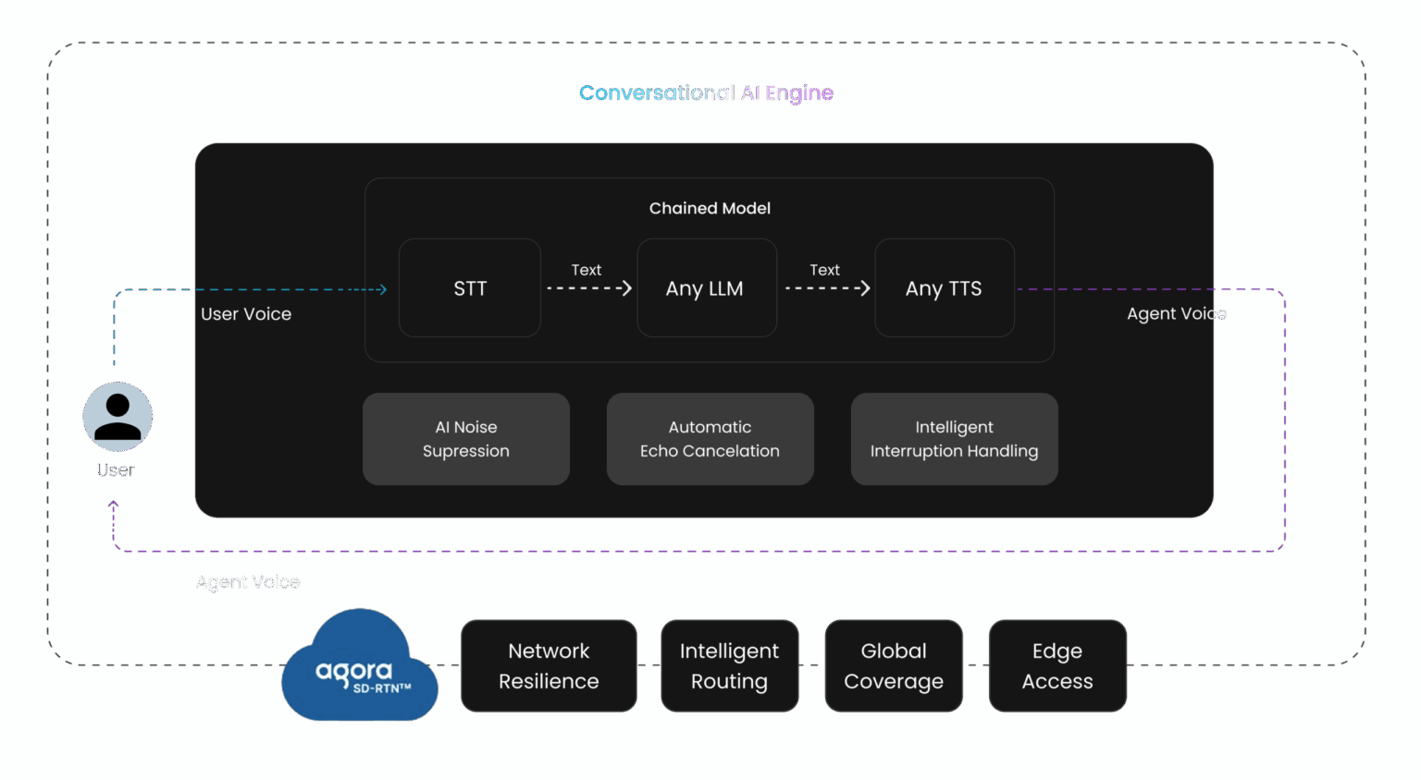Screen dimensions: 1421x780
Task: Click the arrow between Any LLM and Any TTS
Action: pyautogui.click(x=828, y=288)
